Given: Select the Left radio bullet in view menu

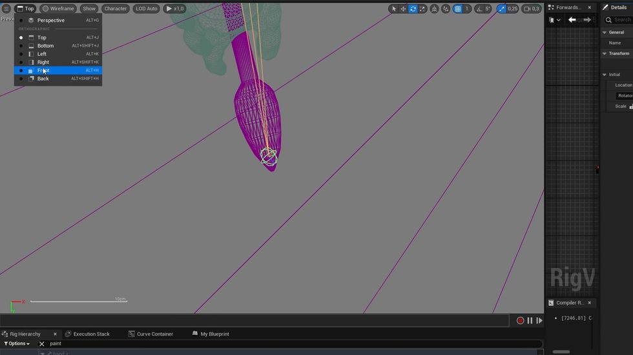Looking at the screenshot, I should [21, 54].
